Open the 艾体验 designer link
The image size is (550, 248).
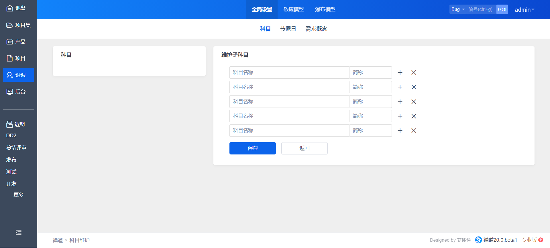click(464, 240)
